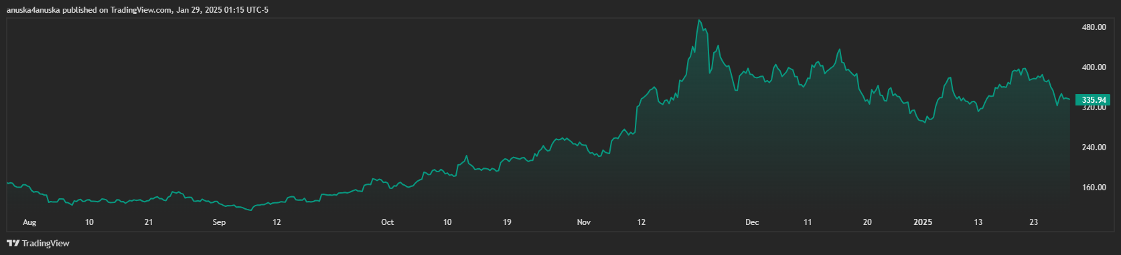
Task: Click the Dec label on time axis
Action: click(752, 222)
